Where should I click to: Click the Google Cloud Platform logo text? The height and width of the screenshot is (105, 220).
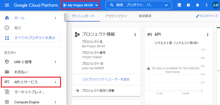tap(36, 5)
